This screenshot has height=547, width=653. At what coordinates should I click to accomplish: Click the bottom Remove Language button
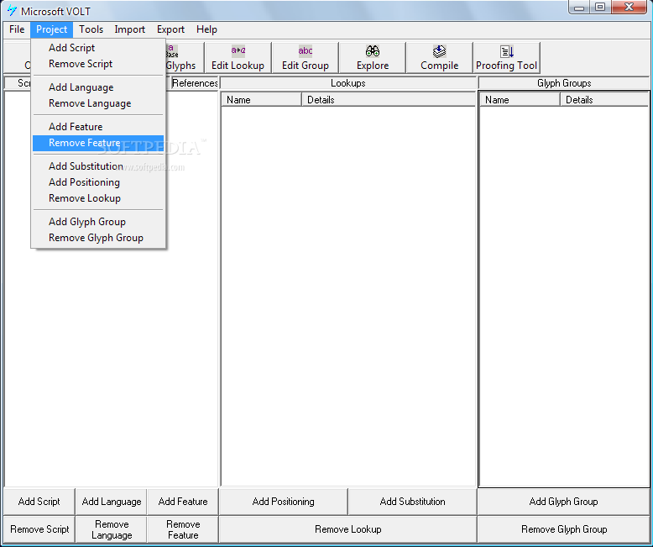(111, 529)
